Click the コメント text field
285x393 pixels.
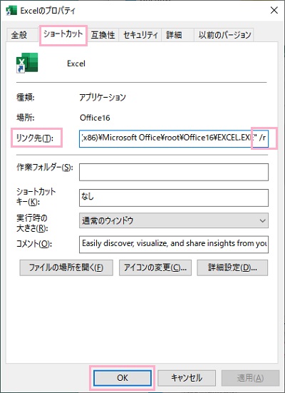174,244
